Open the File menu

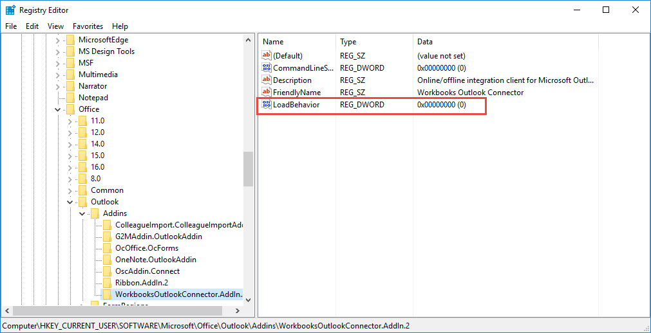tap(11, 26)
